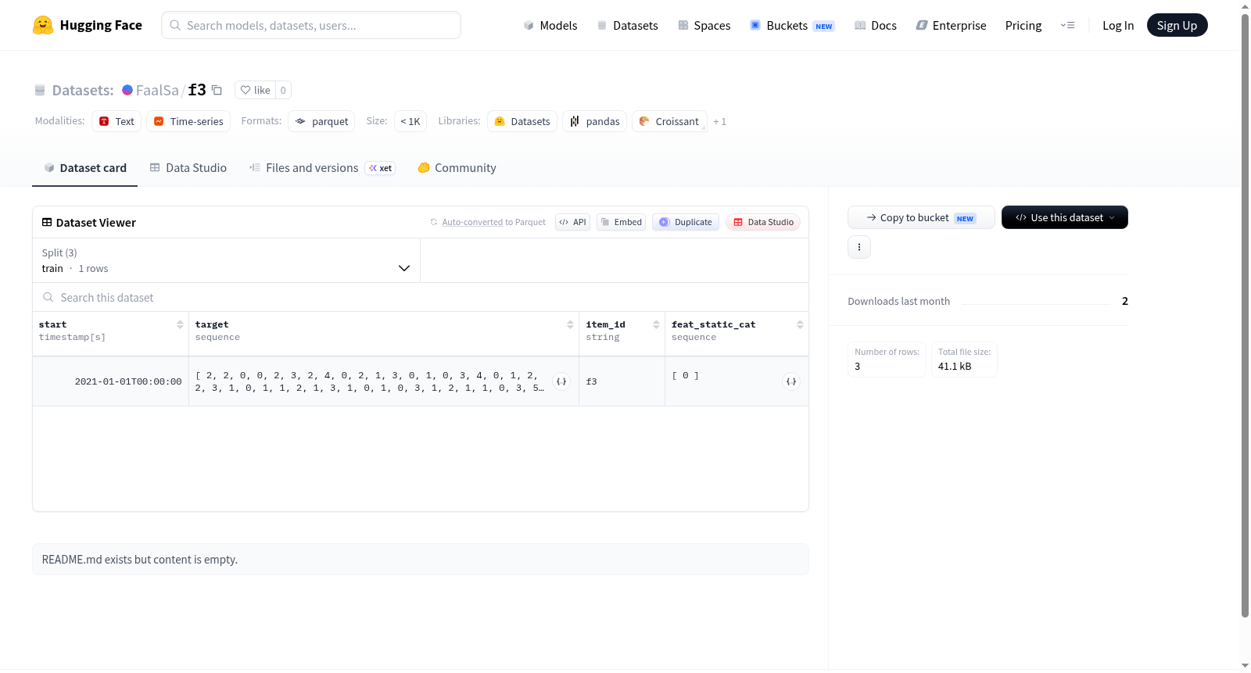Select the item_id value f3 cell
This screenshot has height=673, width=1251.
(622, 381)
